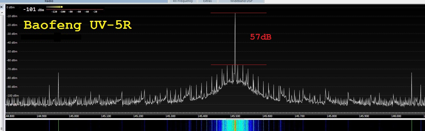Tune to 145.500 on the frequency ruler
This screenshot has height=131, width=425.
coord(235,116)
